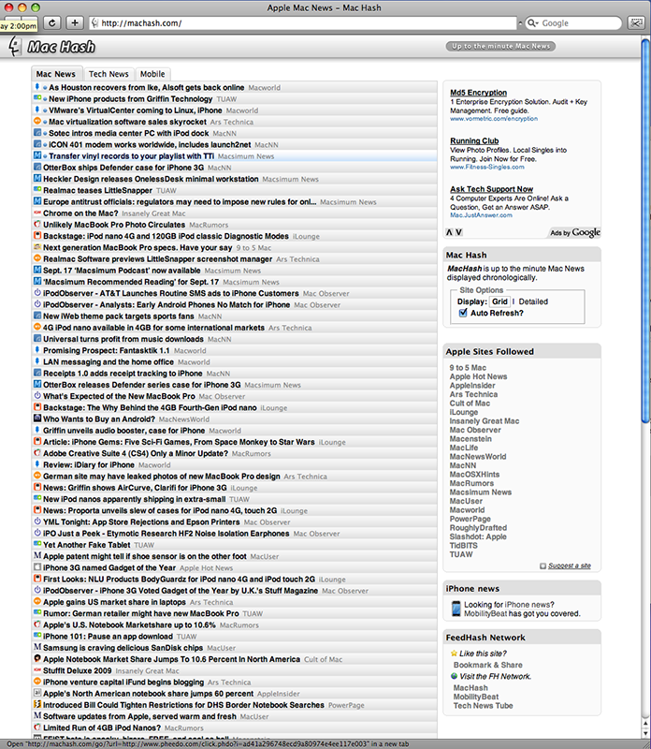Viewport: 651px width, 749px height.
Task: Open the 'Suggest a site' link
Action: [x=570, y=565]
